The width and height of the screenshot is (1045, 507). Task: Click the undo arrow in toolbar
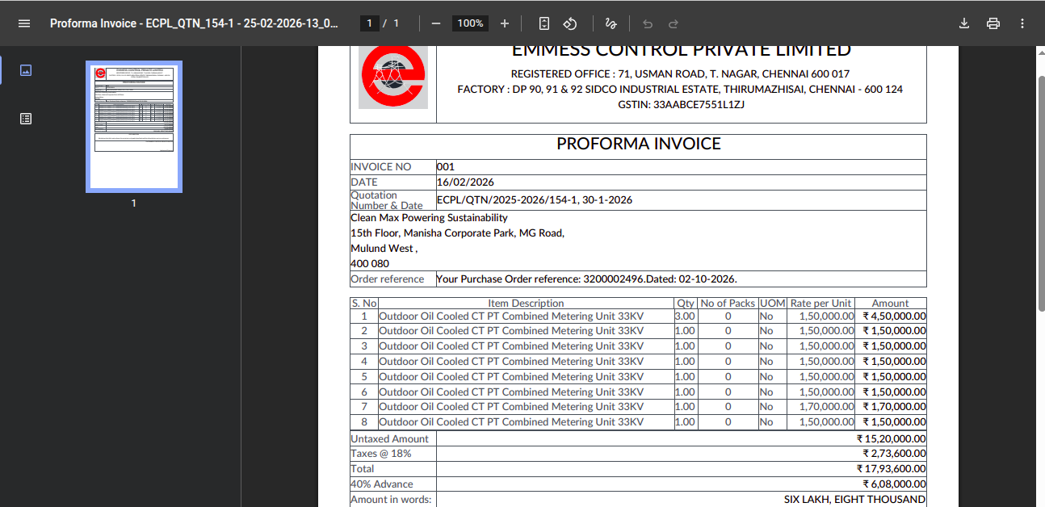click(x=648, y=23)
